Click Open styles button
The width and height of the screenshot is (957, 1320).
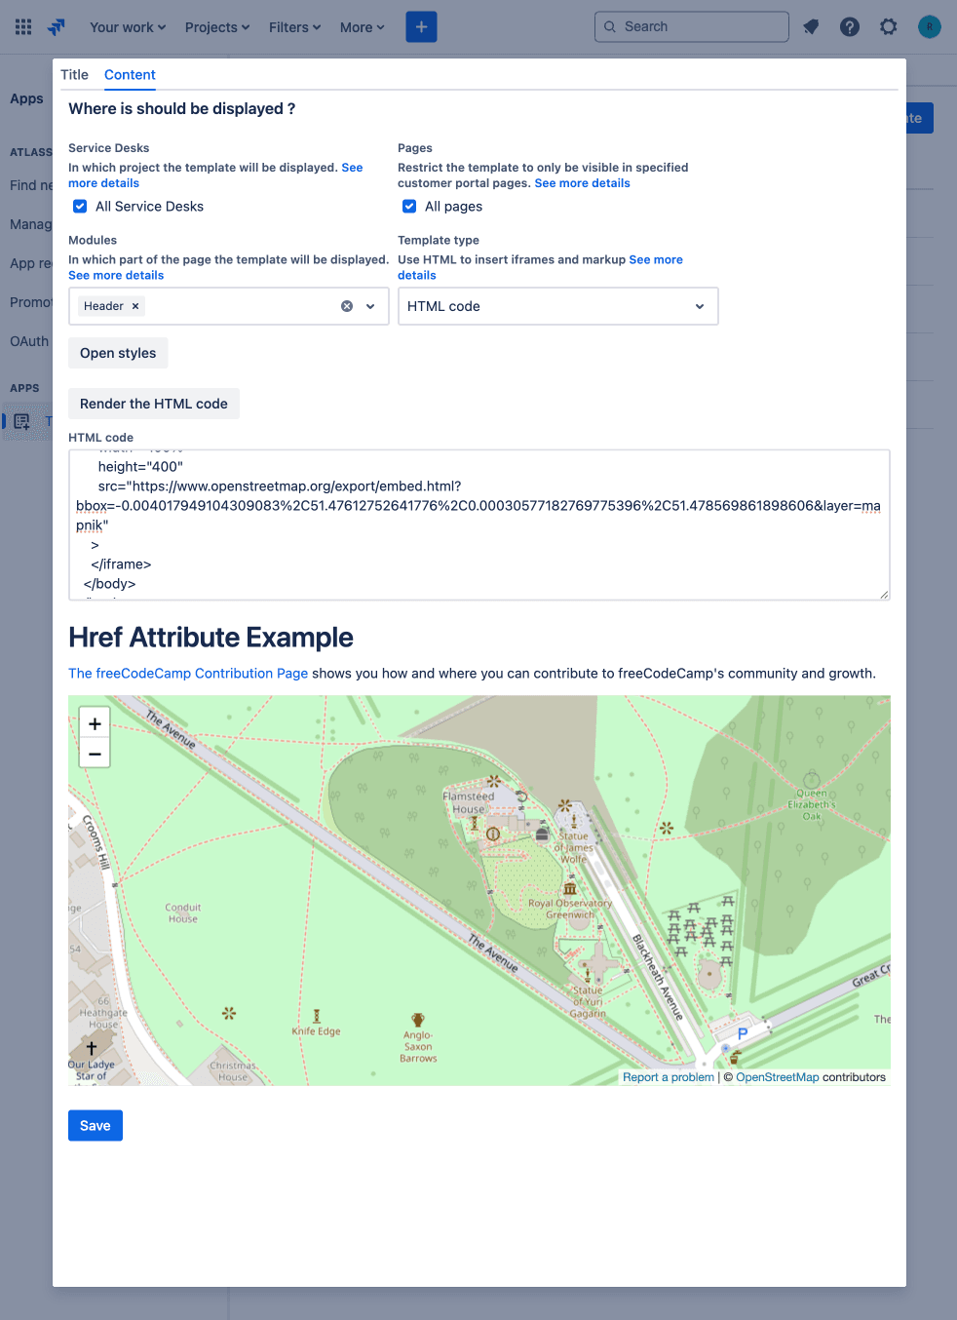tap(118, 353)
